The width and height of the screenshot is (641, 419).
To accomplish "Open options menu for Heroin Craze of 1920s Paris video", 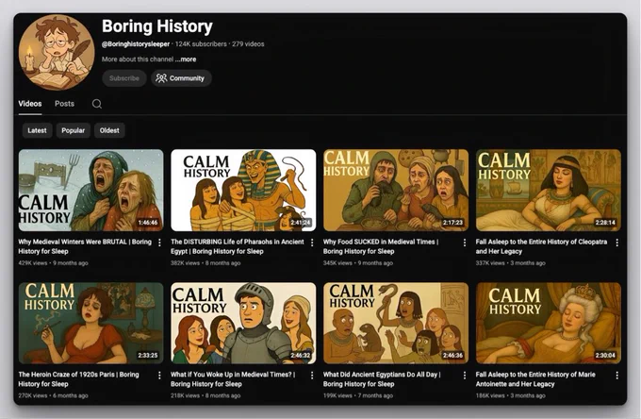I will [159, 375].
